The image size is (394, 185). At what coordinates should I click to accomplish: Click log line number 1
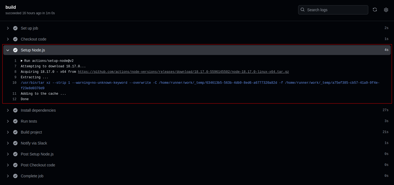[x=15, y=61]
